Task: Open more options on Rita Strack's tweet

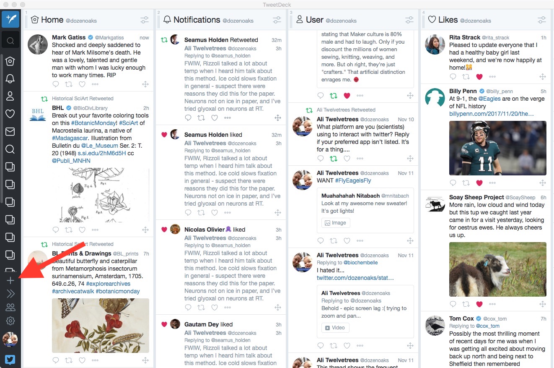Action: pos(492,76)
